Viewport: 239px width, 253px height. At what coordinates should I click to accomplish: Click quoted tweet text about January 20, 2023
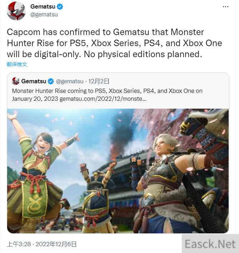[107, 95]
